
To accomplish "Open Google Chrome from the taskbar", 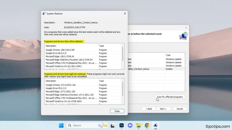I will 147,125.
